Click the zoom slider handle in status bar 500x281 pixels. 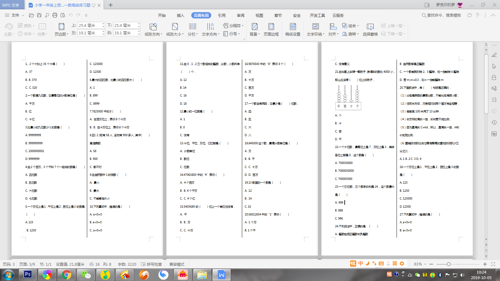point(448,264)
